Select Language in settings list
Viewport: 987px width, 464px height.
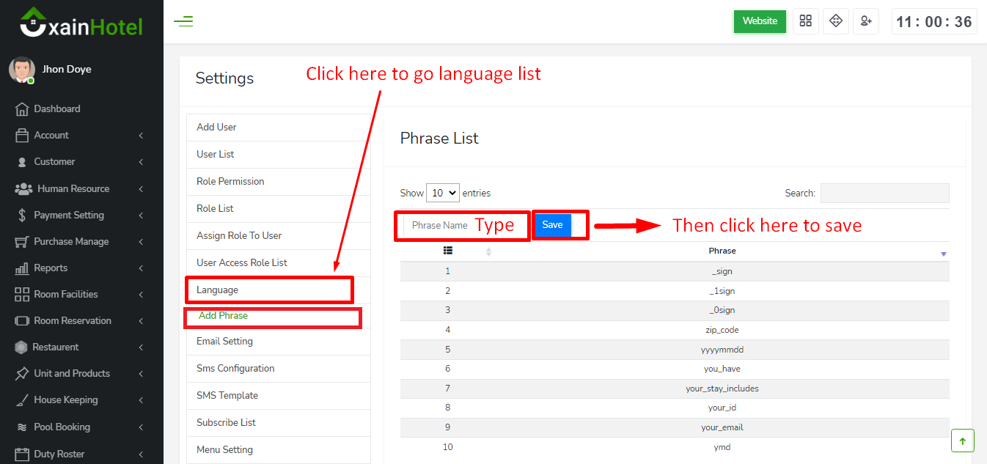click(218, 290)
